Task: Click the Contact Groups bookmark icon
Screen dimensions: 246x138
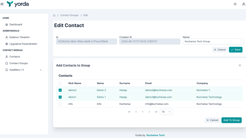Action: 7,63
